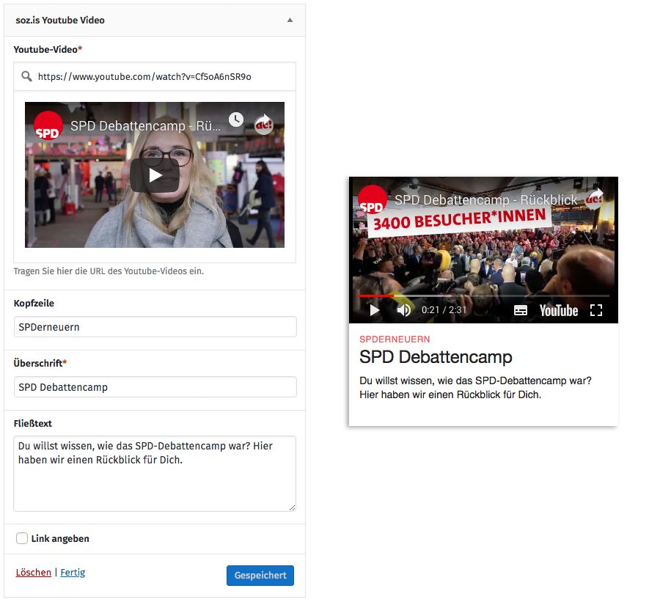Mute the video via the speaker icon
This screenshot has height=602, width=660.
403,310
